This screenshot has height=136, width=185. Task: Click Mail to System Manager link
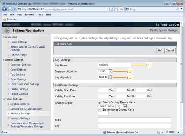pyautogui.click(x=164, y=30)
